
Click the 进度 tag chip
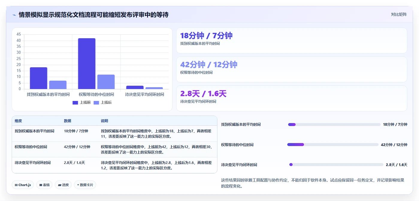(x=63, y=185)
